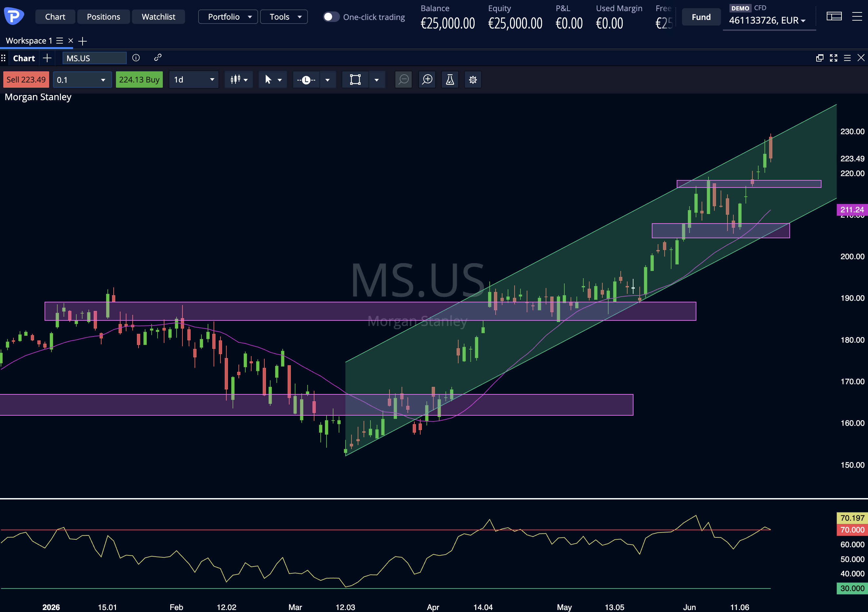Select the Workspace 1 tab
This screenshot has height=612, width=868.
pos(29,41)
